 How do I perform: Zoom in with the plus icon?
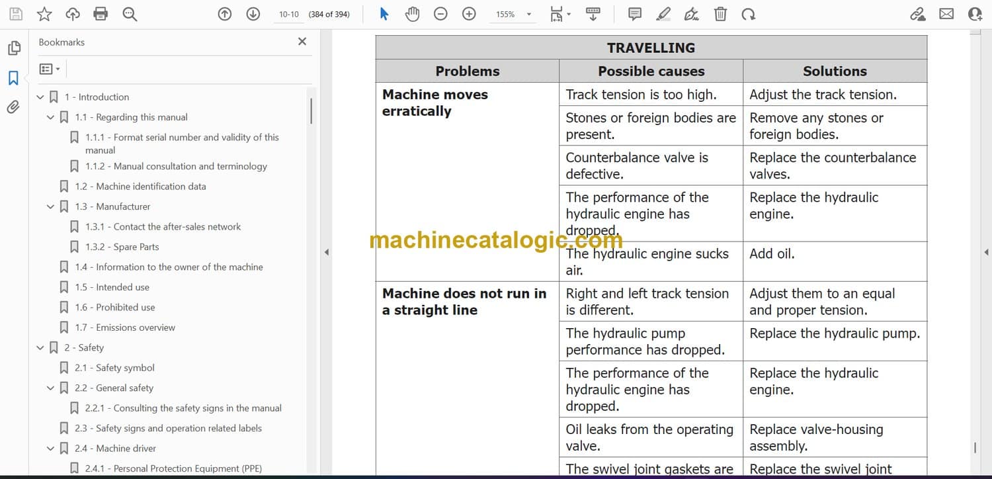[x=469, y=14]
